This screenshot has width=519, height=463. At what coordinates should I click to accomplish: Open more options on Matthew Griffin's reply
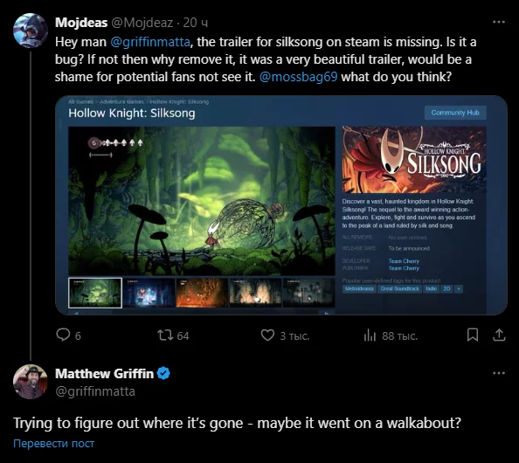pyautogui.click(x=499, y=373)
